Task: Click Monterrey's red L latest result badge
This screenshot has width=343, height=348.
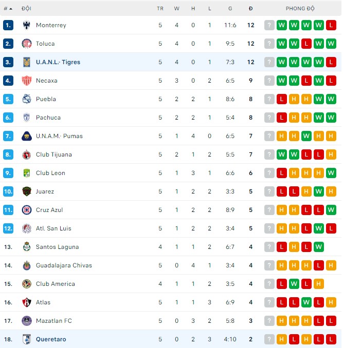Action: click(x=331, y=25)
